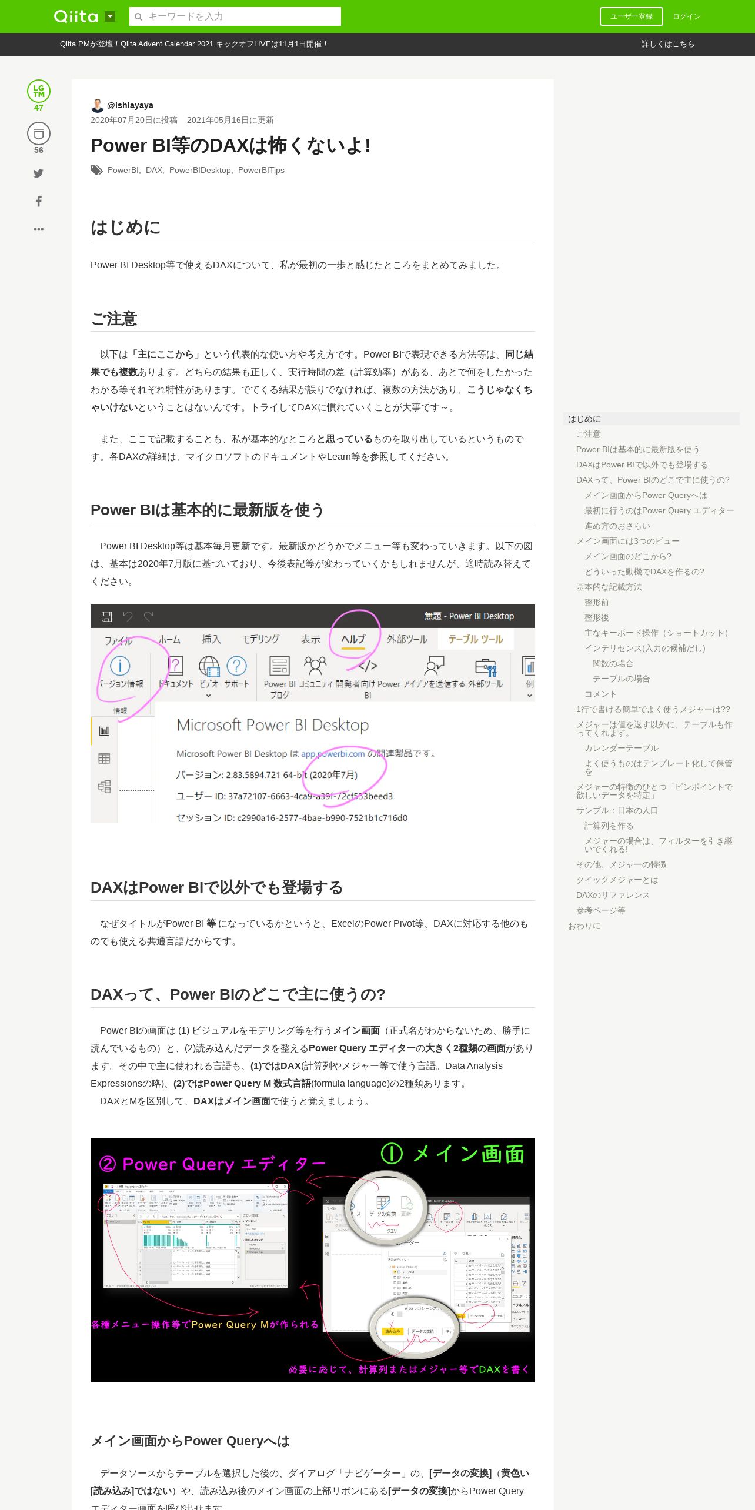Open @ishiayaya author profile link
This screenshot has width=755, height=1510.
[x=130, y=105]
